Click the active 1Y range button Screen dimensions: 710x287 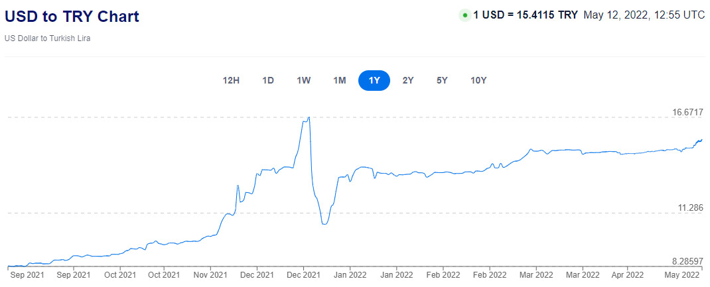pyautogui.click(x=374, y=81)
